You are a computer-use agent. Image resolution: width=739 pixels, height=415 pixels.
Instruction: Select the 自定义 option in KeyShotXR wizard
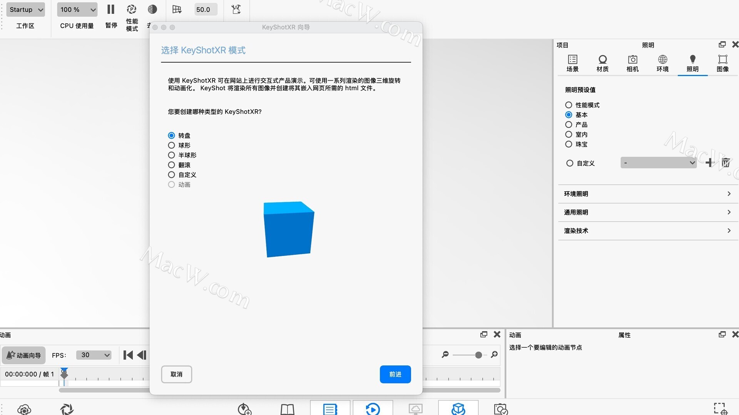point(171,175)
